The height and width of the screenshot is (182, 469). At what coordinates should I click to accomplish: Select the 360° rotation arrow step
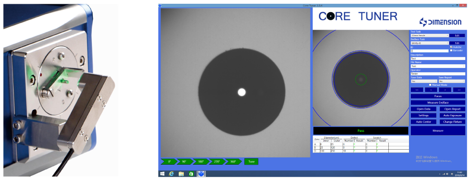tap(234, 162)
